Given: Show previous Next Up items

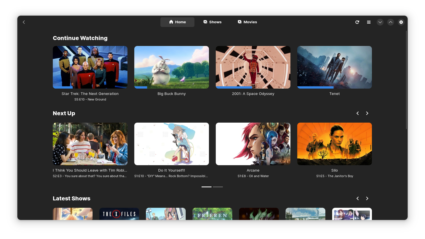Looking at the screenshot, I should 358,113.
